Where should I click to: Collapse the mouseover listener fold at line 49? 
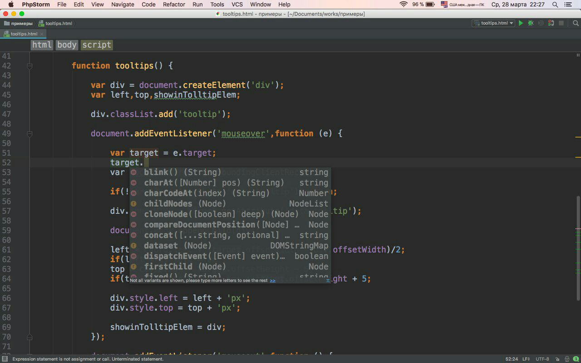[x=30, y=134]
